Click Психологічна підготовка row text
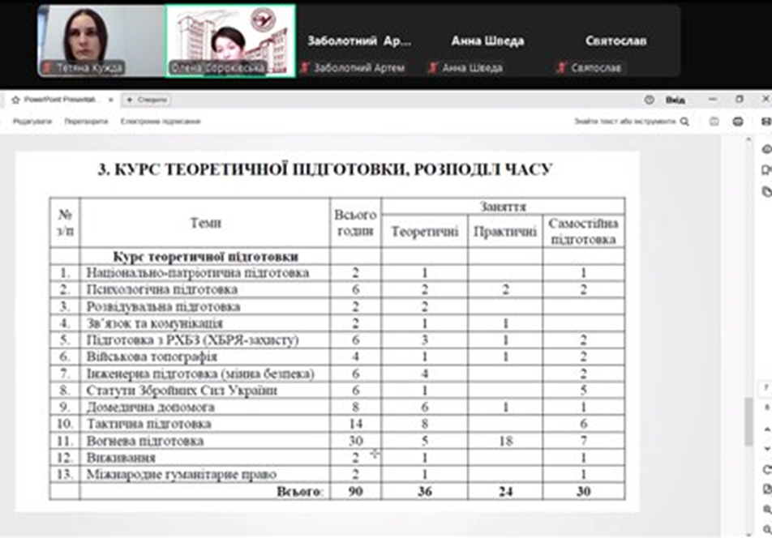The width and height of the screenshot is (772, 538). pos(162,289)
